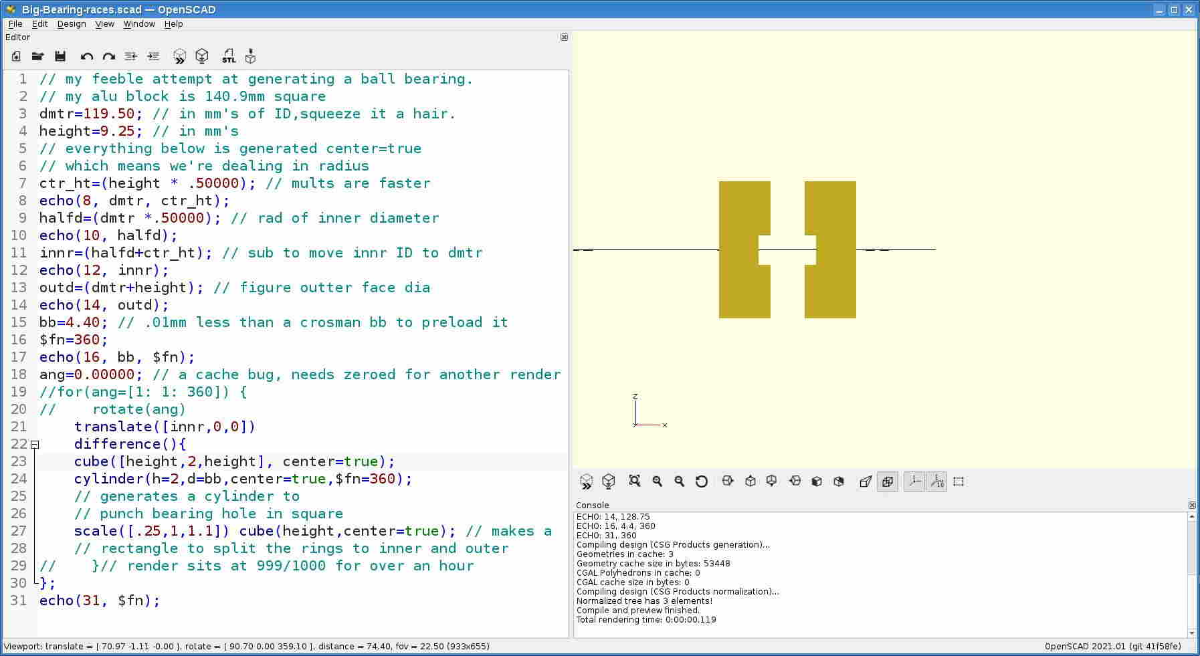Toggle scale markers on axes
Image resolution: width=1200 pixels, height=656 pixels.
(936, 481)
